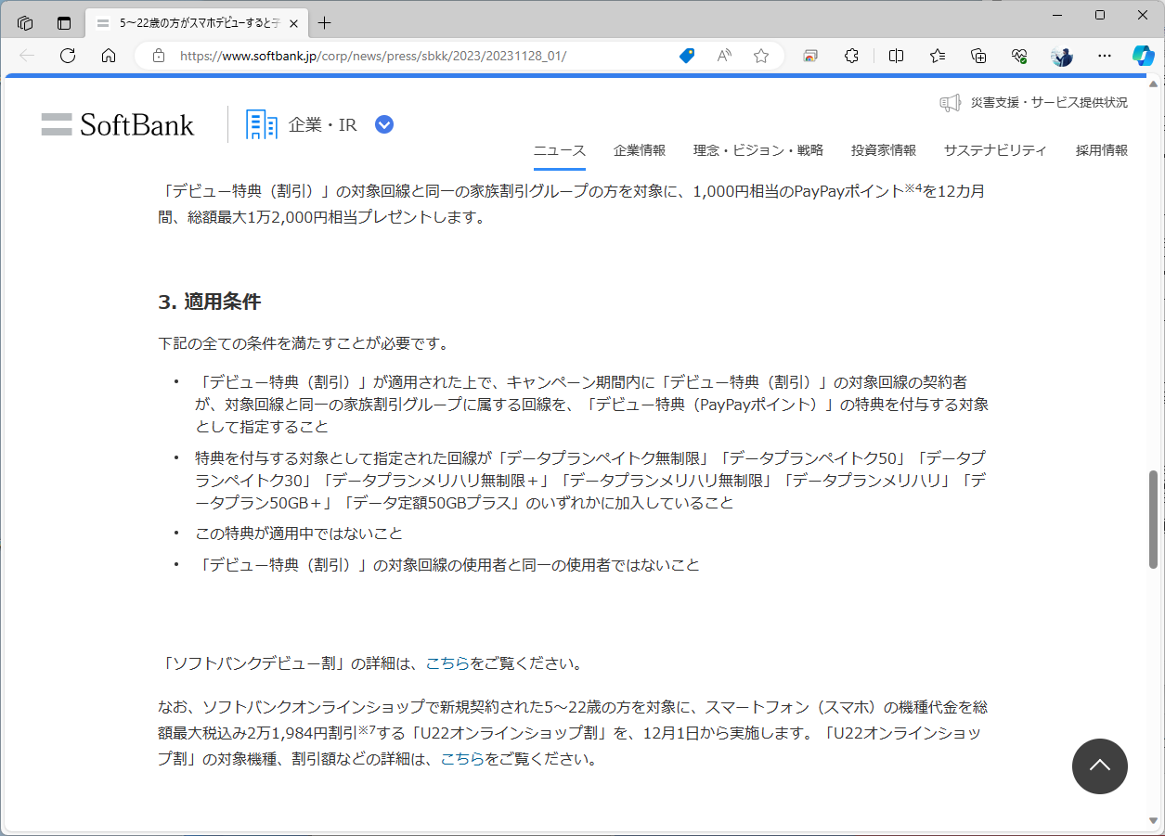
Task: Toggle the favorites star for this page
Action: coord(760,56)
